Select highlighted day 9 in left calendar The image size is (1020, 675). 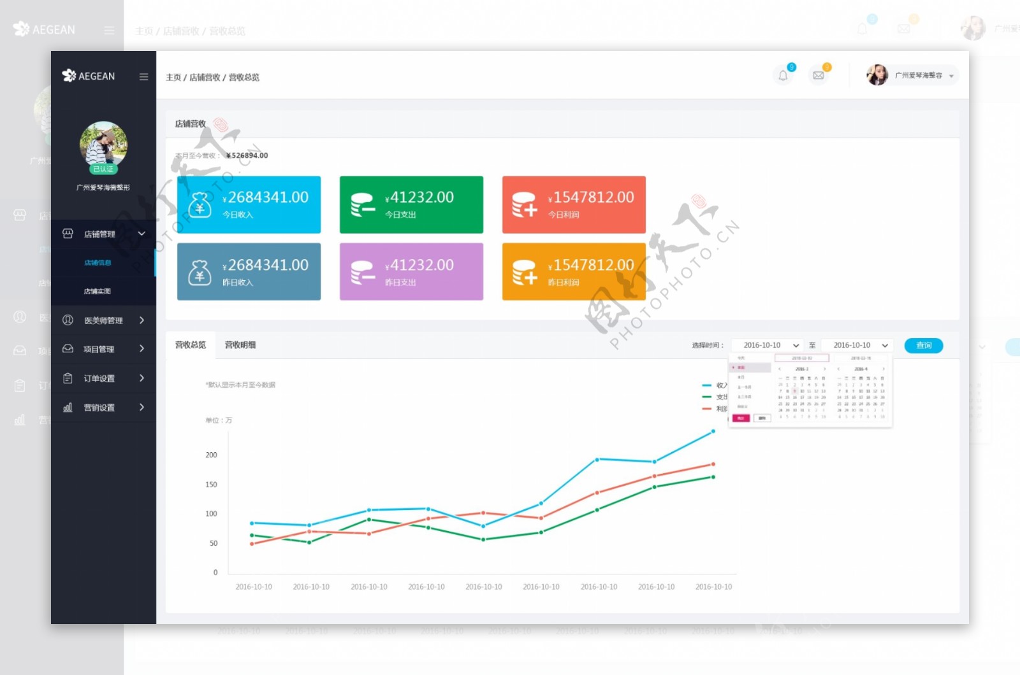(794, 391)
